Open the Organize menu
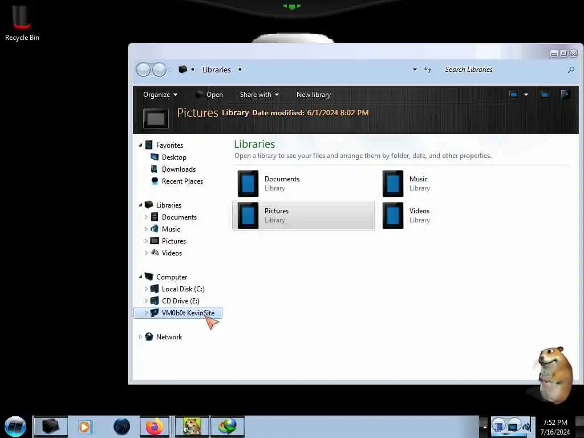The width and height of the screenshot is (584, 438). [160, 95]
